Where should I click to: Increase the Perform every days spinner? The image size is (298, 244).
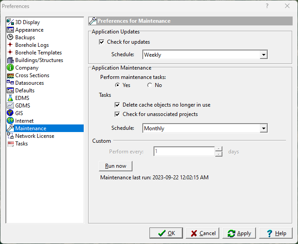coord(218,149)
